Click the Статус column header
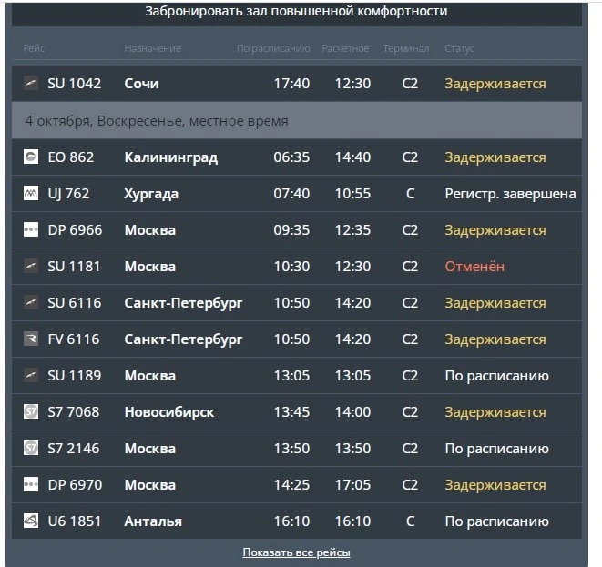This screenshot has width=602, height=567. [459, 48]
